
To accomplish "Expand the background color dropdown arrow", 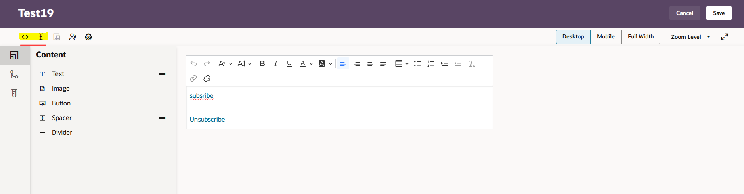I will 331,63.
